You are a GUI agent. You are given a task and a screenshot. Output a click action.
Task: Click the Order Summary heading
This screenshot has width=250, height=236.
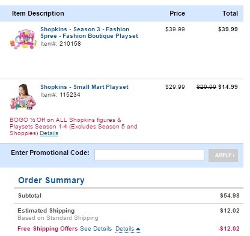pos(51,180)
